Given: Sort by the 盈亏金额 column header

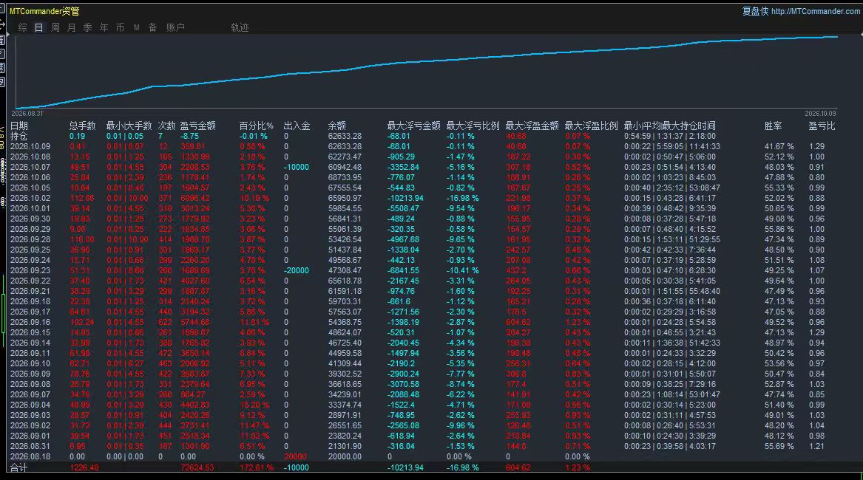Looking at the screenshot, I should pyautogui.click(x=197, y=126).
